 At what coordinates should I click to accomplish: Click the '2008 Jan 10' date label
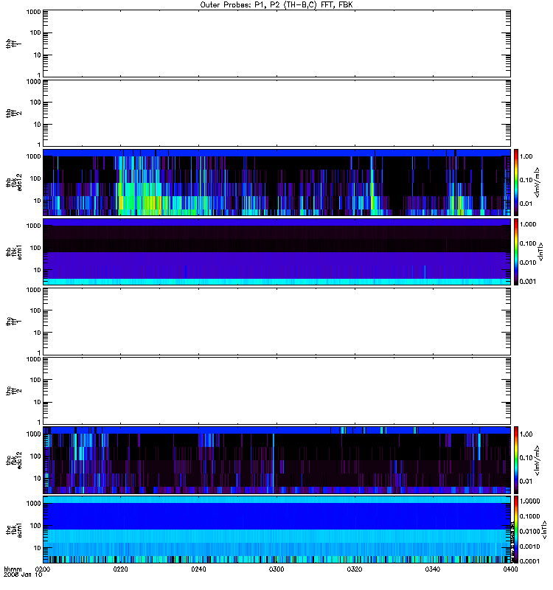tap(23, 575)
